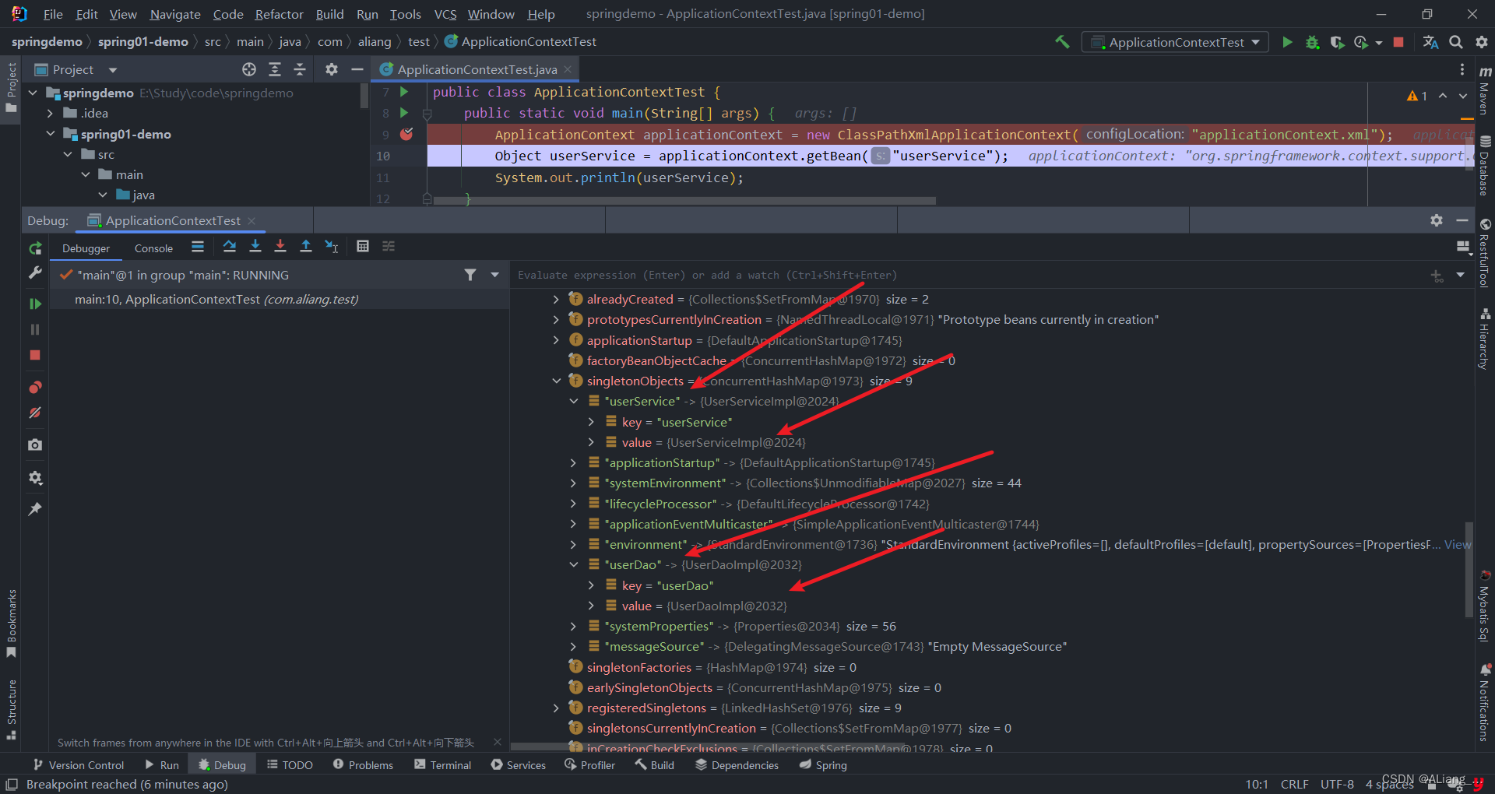Start debugging with the bug icon

click(x=1312, y=42)
